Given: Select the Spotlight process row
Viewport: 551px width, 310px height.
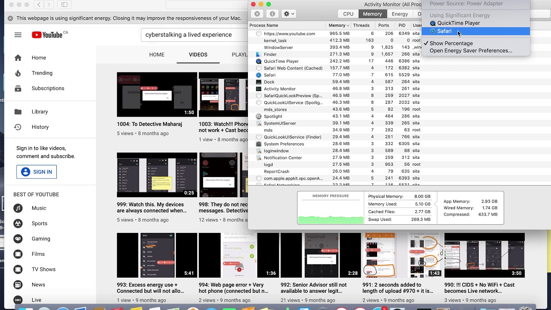Looking at the screenshot, I should [335, 116].
